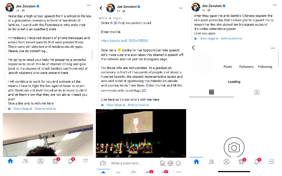Click the Write a comment field
This screenshot has height=176, width=282.
[126, 163]
